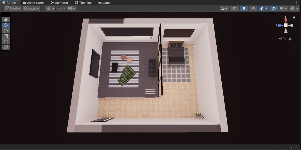The width and height of the screenshot is (301, 150).
Task: Select the black coffee table
Action: point(115,67)
